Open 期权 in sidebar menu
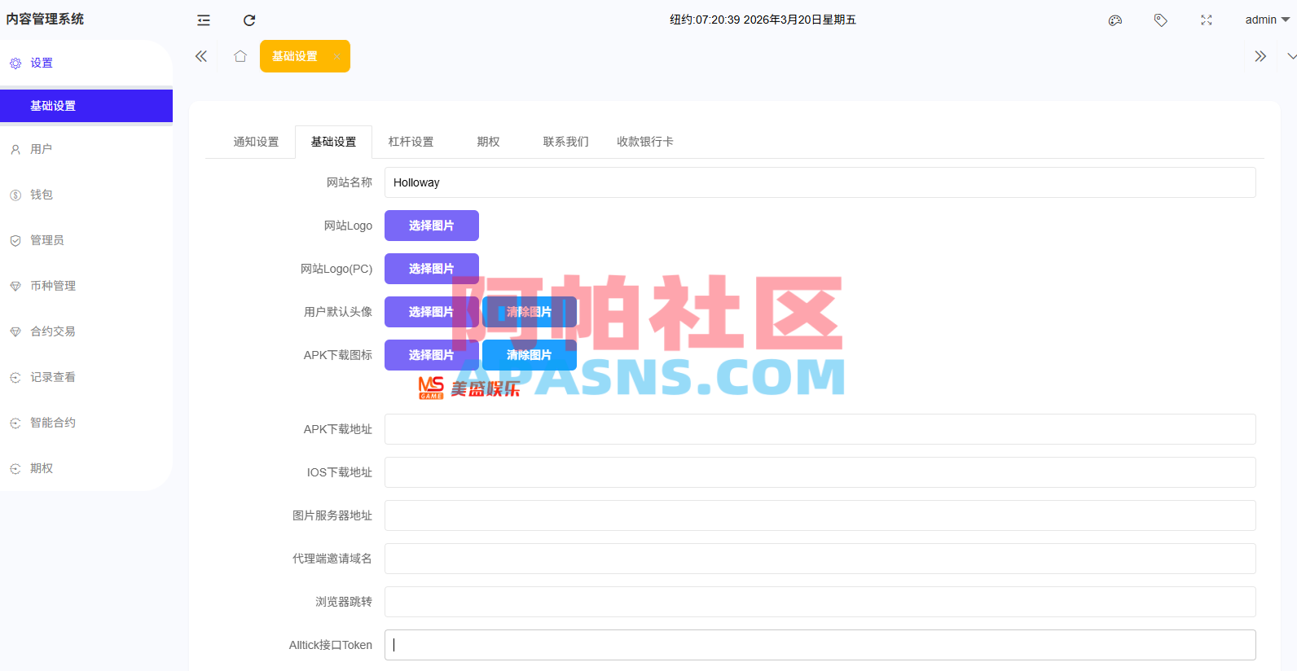This screenshot has height=671, width=1297. [86, 468]
